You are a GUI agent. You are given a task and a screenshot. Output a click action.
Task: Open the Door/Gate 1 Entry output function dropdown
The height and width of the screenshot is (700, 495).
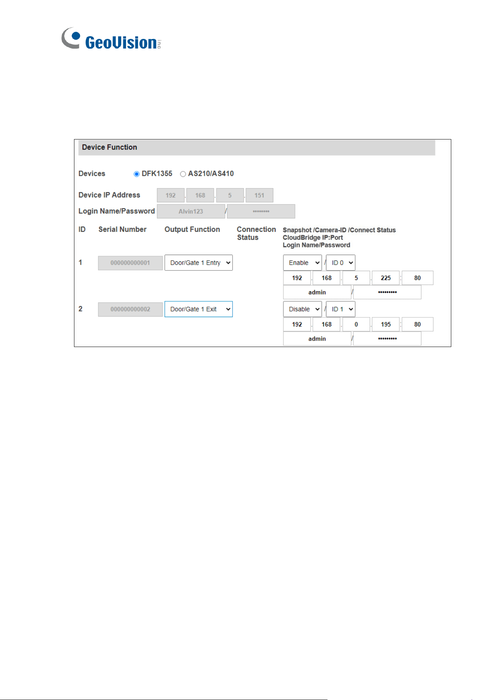(x=199, y=262)
